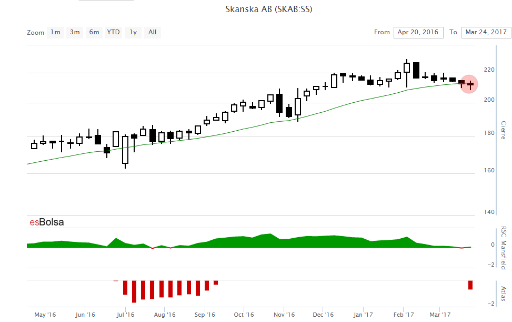The image size is (512, 322).
Task: Click the 220 price axis label
Action: 489,70
